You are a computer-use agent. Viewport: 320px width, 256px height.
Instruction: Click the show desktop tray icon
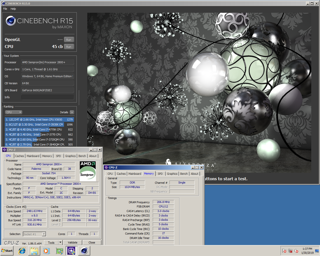click(317, 251)
